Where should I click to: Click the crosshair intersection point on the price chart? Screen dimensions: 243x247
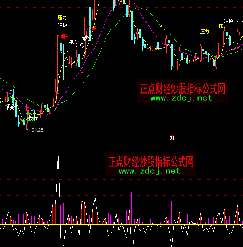coord(58,111)
